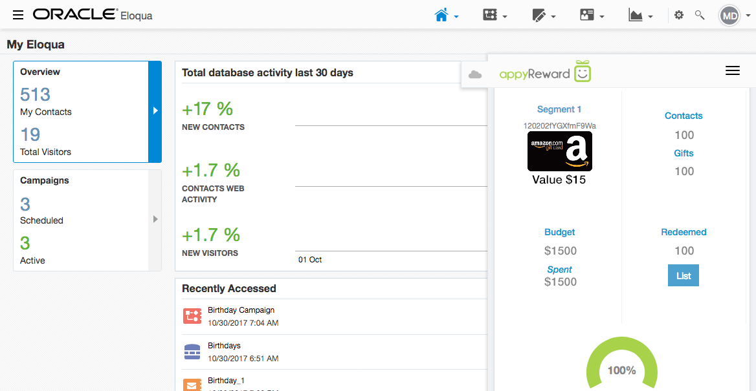The height and width of the screenshot is (391, 756).
Task: Open the MD user profile avatar
Action: click(x=730, y=16)
